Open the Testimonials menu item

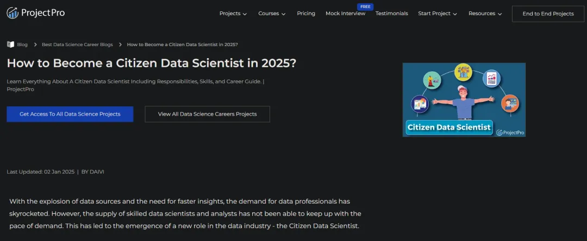tap(391, 14)
